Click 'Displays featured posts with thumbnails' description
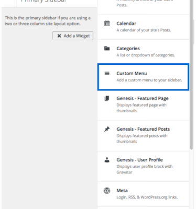This screenshot has height=209, width=196. coord(142,138)
